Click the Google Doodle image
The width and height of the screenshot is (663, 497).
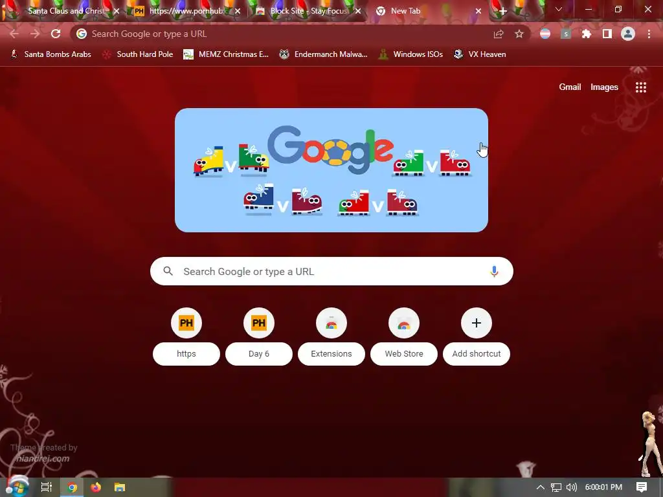[331, 170]
